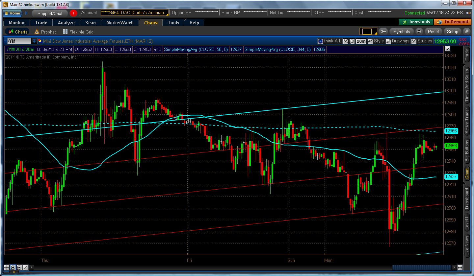Open the Big Buttons side tab
474x276 pixels.
[467, 151]
